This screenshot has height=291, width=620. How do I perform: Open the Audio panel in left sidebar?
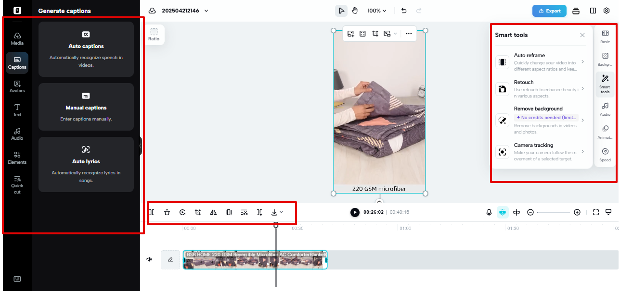tap(17, 134)
